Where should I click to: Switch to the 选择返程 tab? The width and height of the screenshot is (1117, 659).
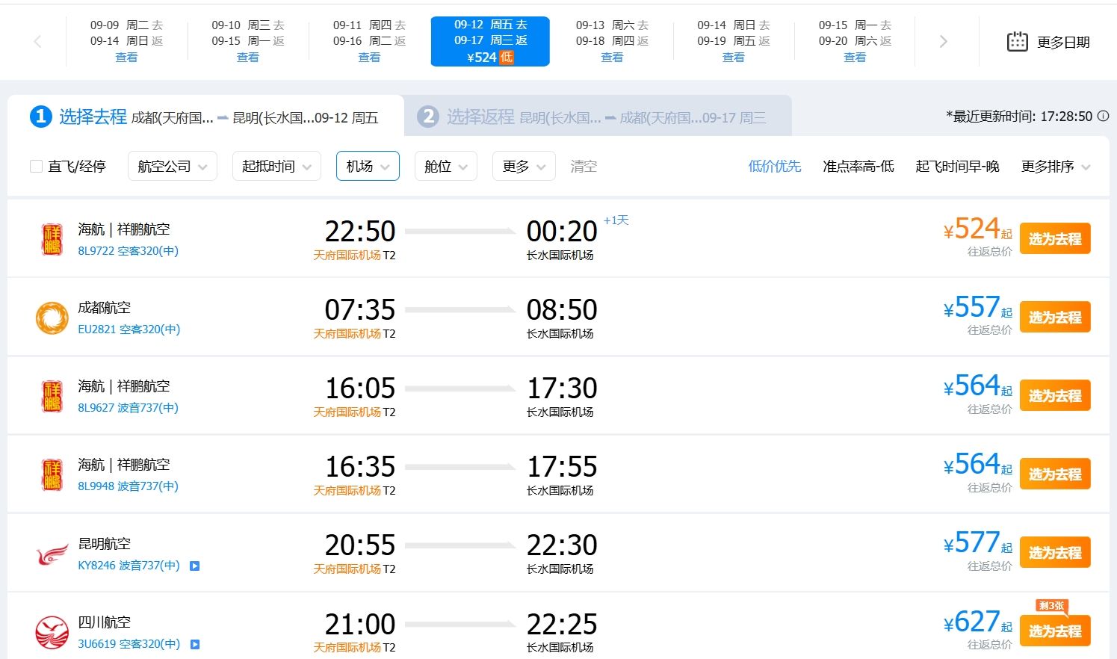pyautogui.click(x=598, y=117)
